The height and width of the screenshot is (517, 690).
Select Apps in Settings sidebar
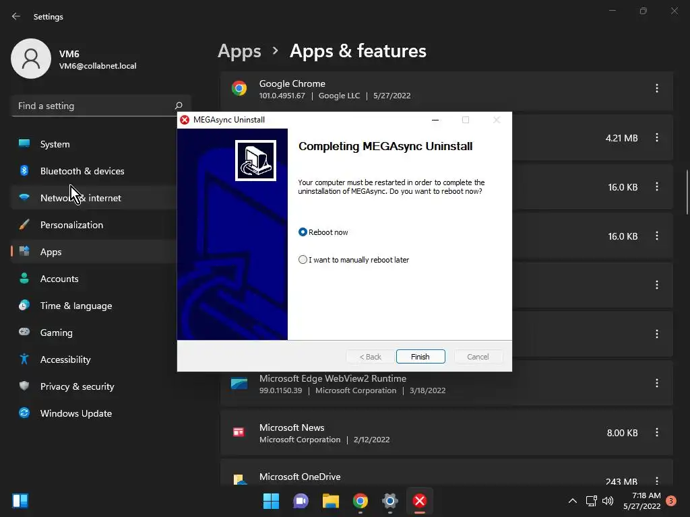coord(94,252)
